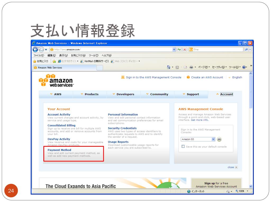Click Get more info link

(x=200, y=120)
